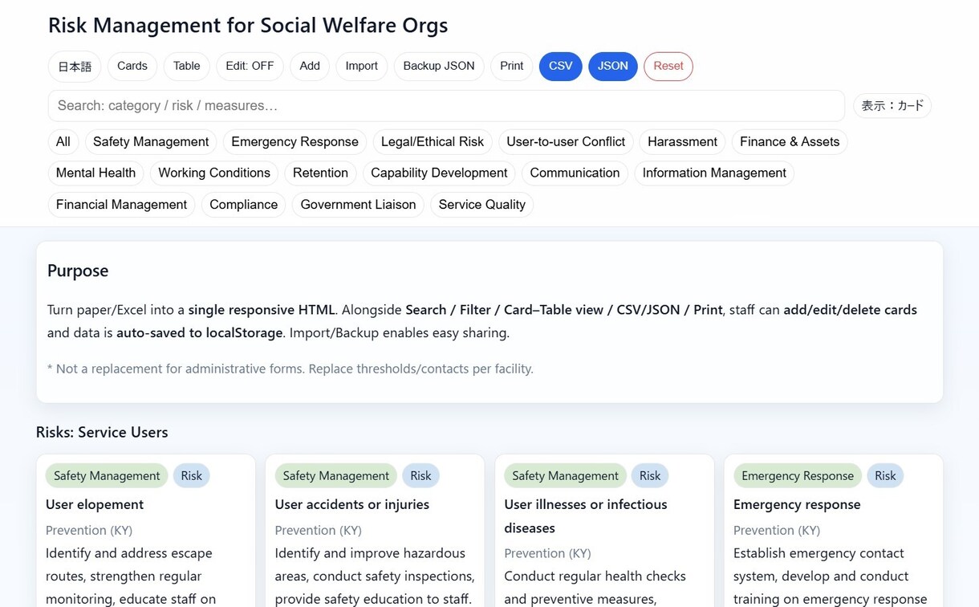Click Emergency Response tag on Emergency response card

click(x=798, y=476)
